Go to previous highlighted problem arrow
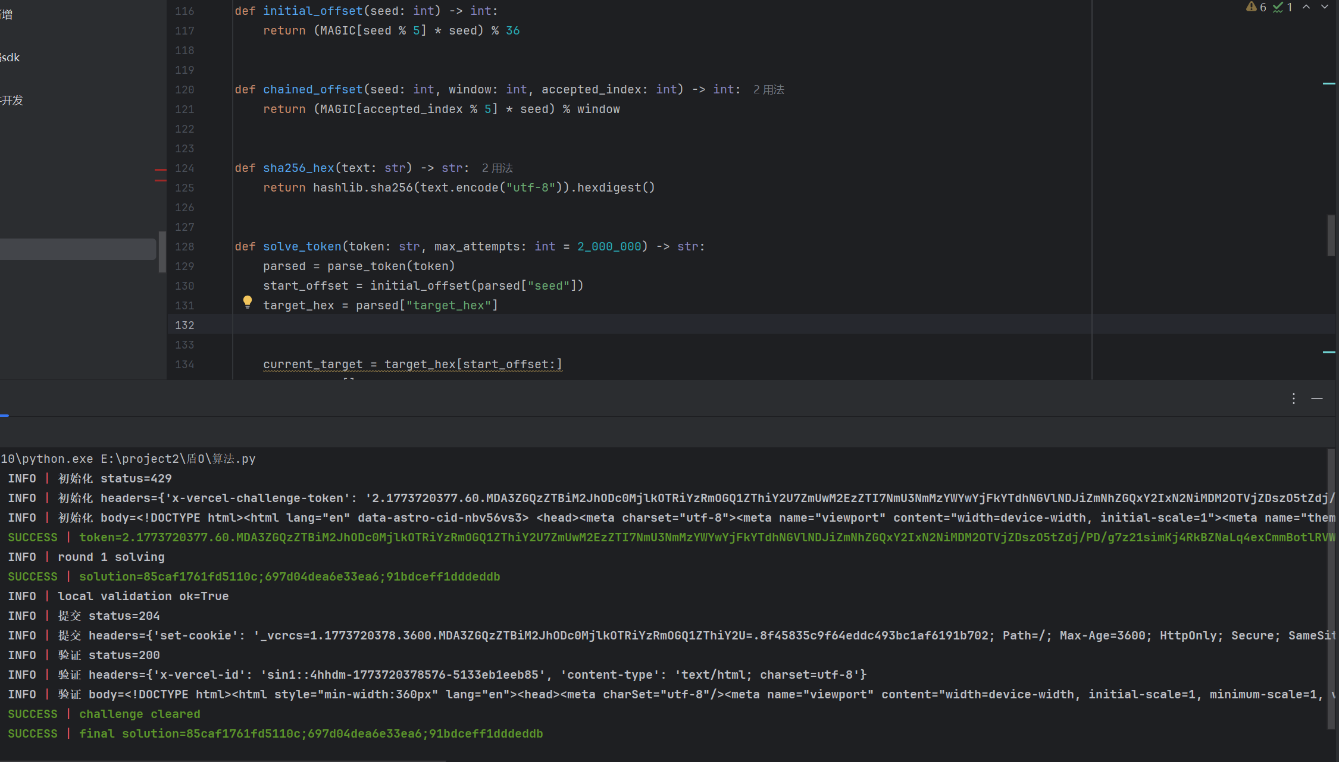 [x=1306, y=7]
